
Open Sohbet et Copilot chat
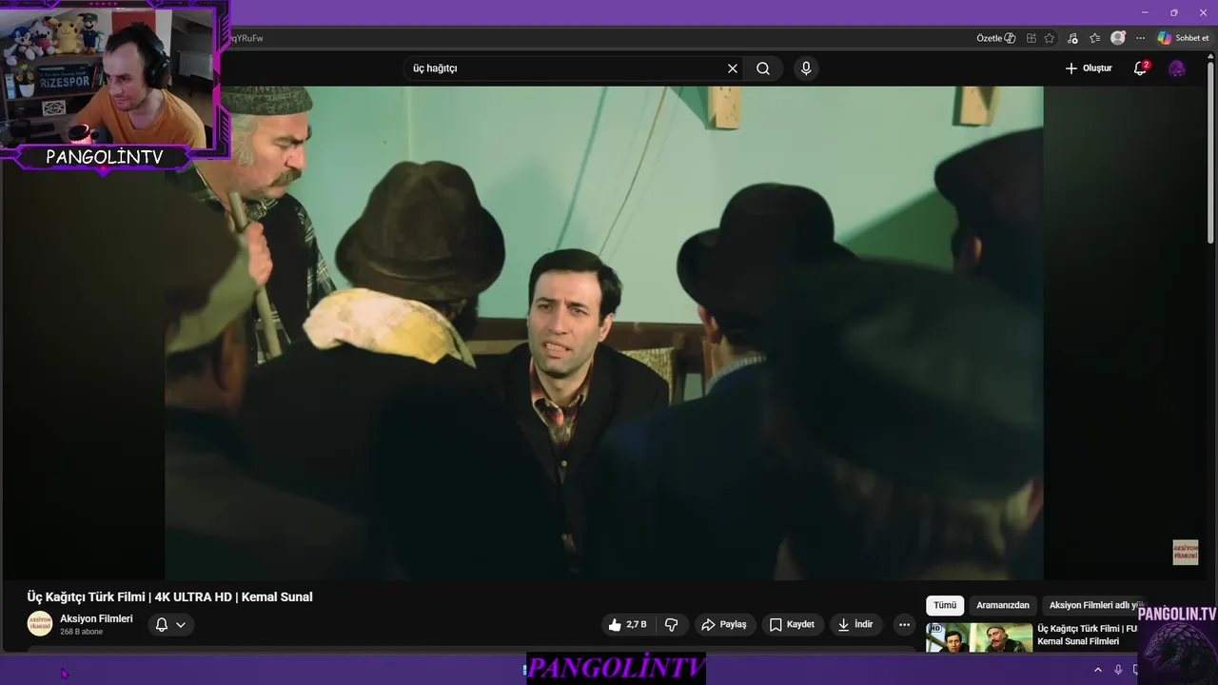pyautogui.click(x=1184, y=38)
